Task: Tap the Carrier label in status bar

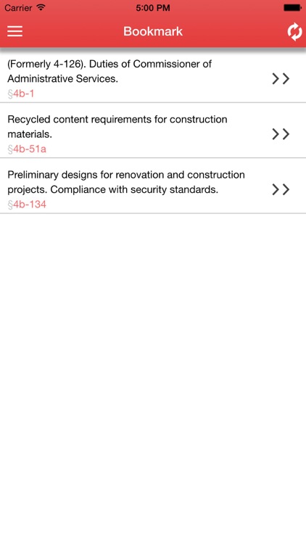Action: point(18,8)
